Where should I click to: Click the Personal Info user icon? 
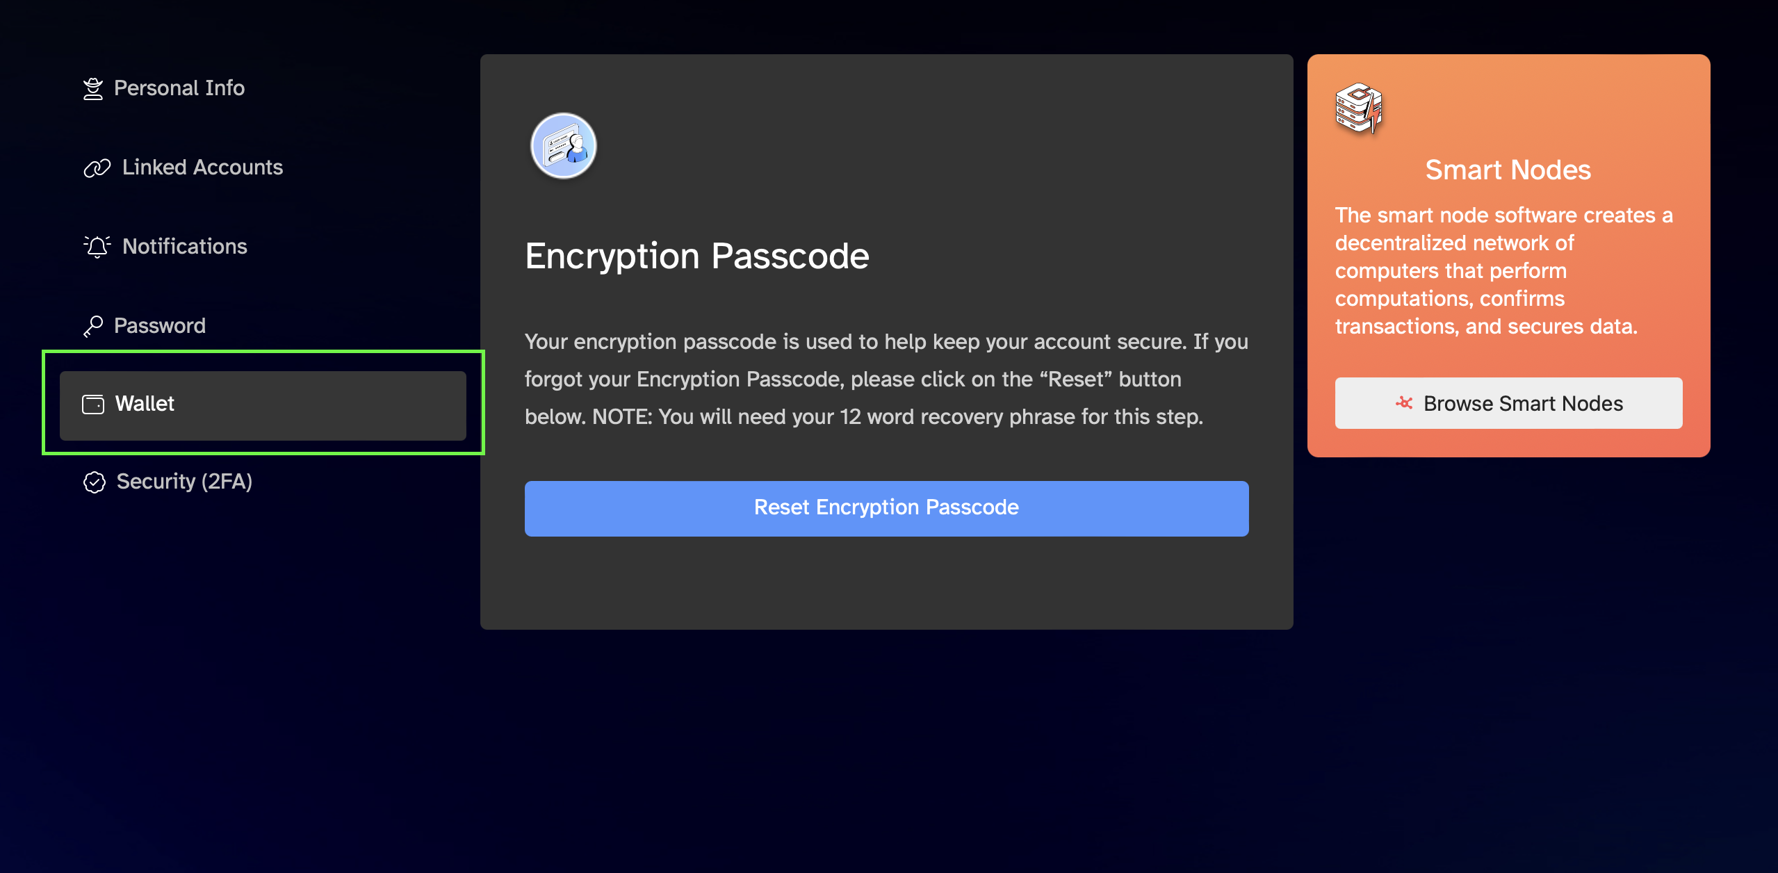[93, 89]
